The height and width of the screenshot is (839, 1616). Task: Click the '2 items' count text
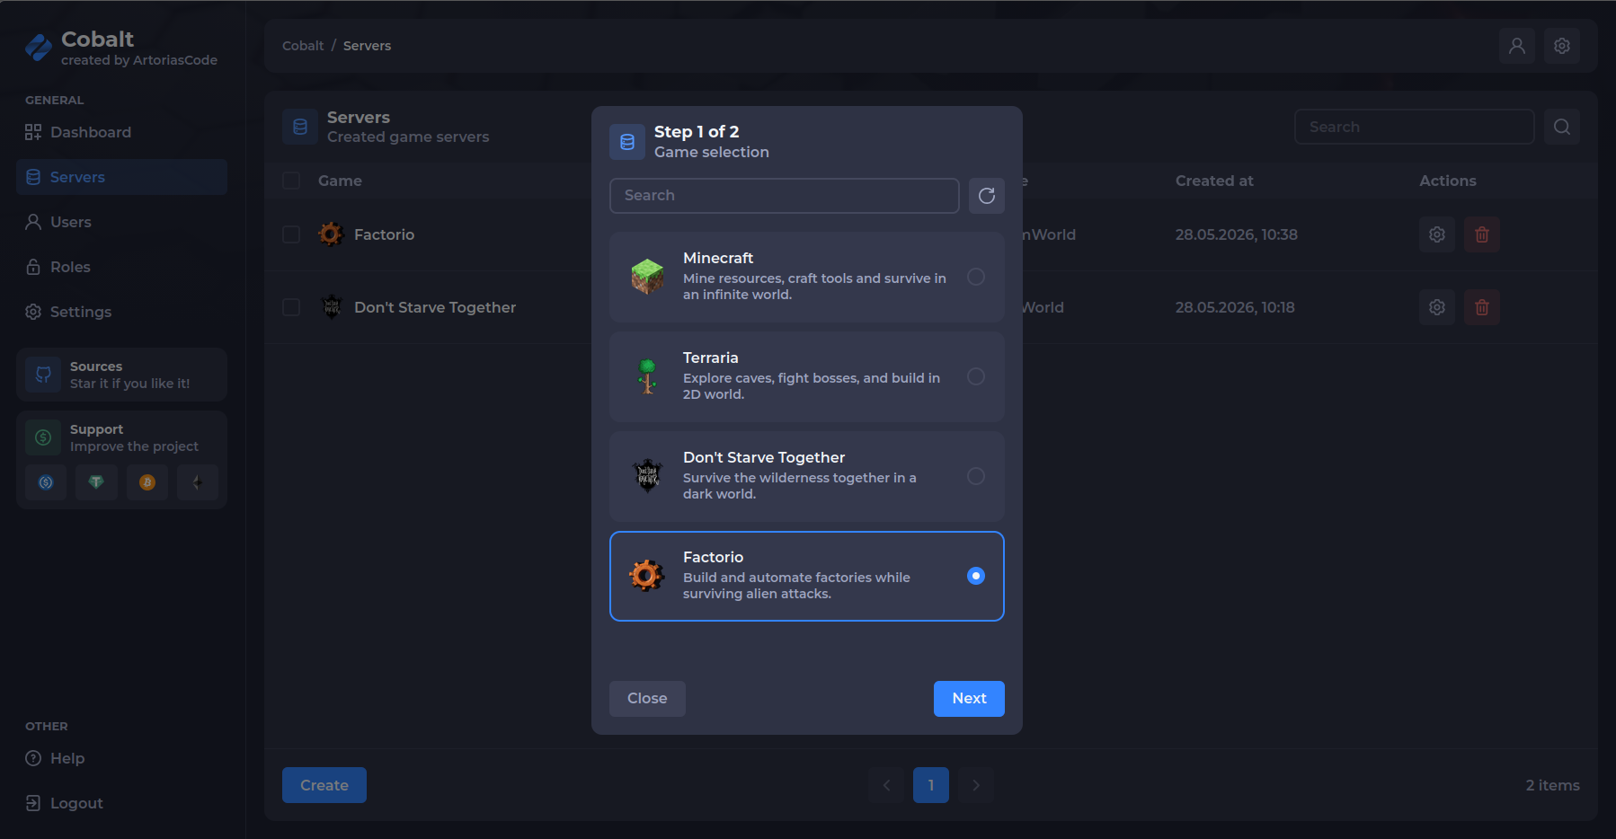coord(1553,785)
